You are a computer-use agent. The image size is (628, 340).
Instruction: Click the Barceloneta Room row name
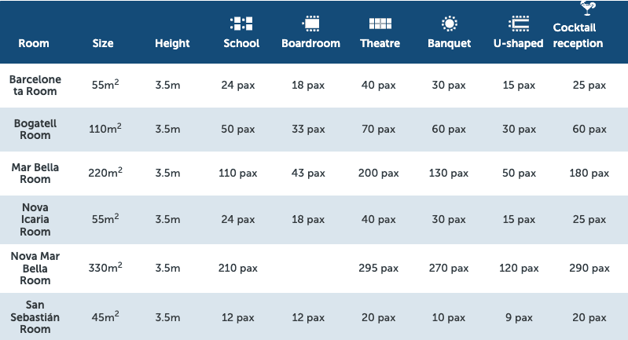click(35, 86)
